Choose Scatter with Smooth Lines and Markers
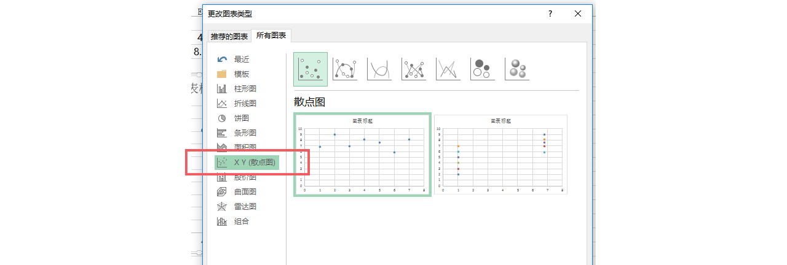Screen dimensions: 787x265 (345, 69)
